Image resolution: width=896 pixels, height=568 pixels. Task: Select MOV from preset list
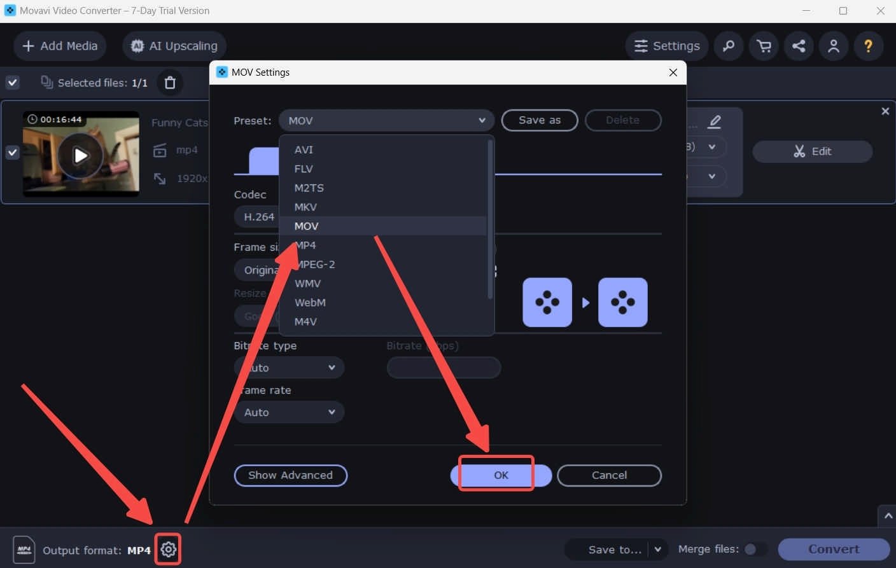(383, 226)
